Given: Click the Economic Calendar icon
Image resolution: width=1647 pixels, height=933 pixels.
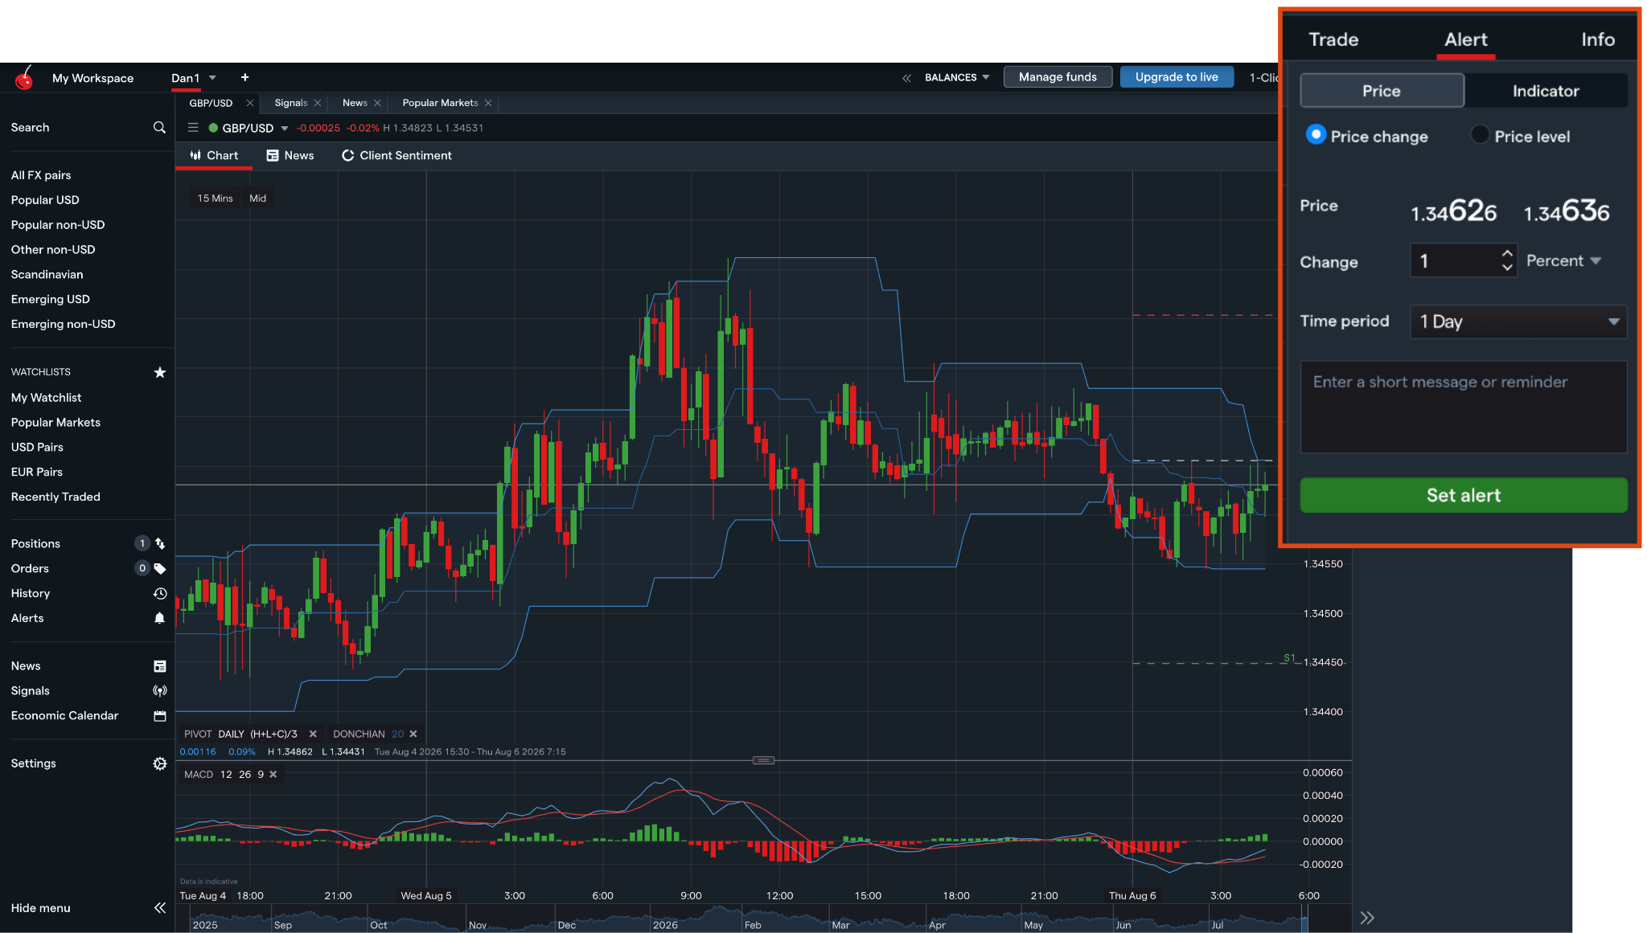Looking at the screenshot, I should click(160, 716).
